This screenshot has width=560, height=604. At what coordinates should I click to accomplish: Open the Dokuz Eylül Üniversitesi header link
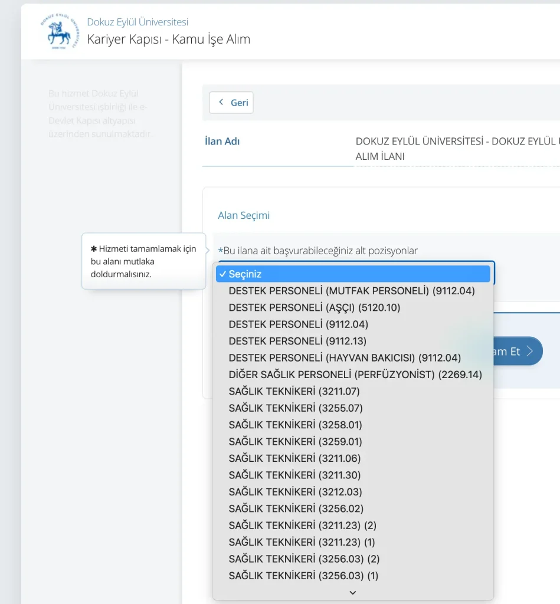[x=137, y=22]
